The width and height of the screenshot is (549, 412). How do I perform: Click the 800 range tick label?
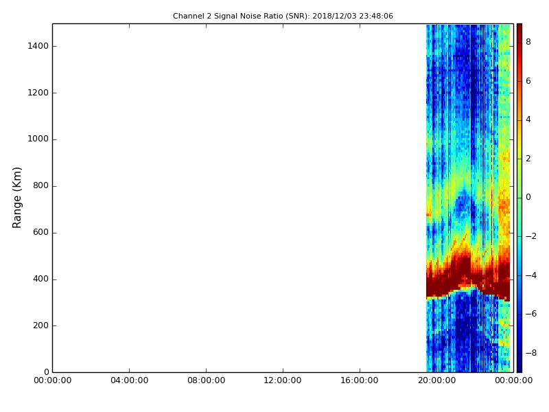[x=40, y=185]
